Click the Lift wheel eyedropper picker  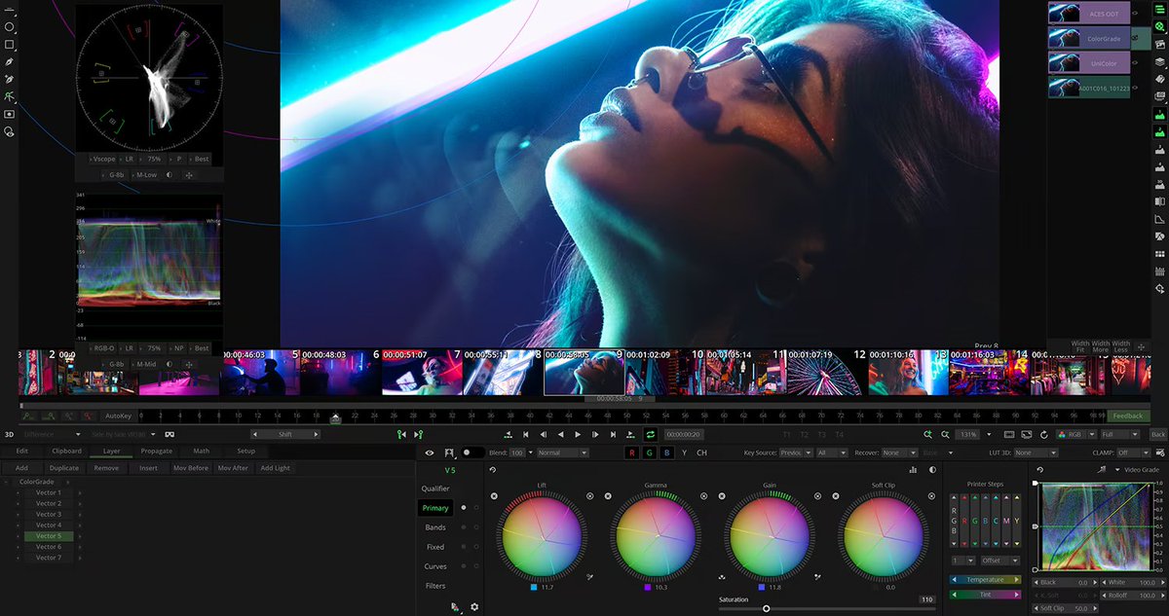coord(589,577)
